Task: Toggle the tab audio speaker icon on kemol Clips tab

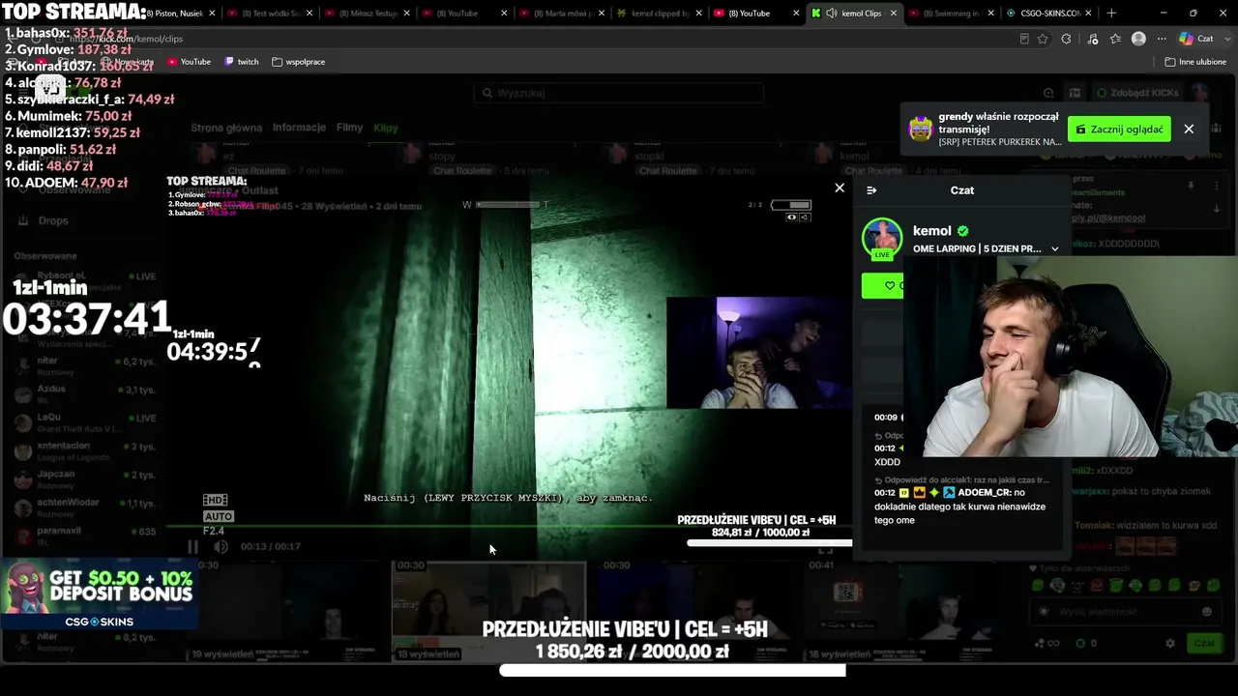Action: click(x=832, y=14)
